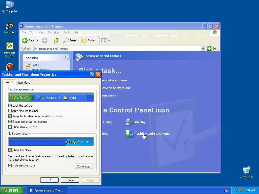
Task: Open the Recycle Bin icon
Action: pyautogui.click(x=246, y=172)
